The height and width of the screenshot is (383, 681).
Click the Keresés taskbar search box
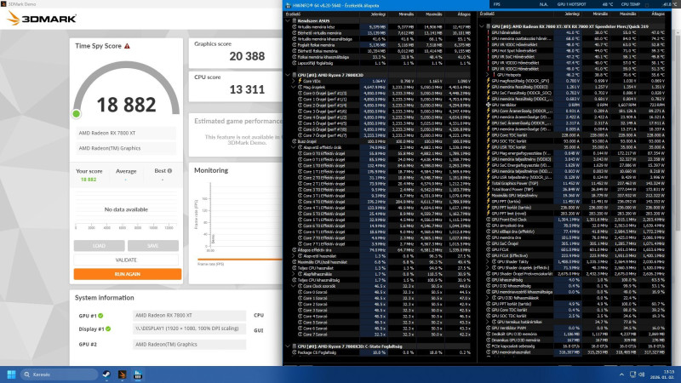[59, 374]
